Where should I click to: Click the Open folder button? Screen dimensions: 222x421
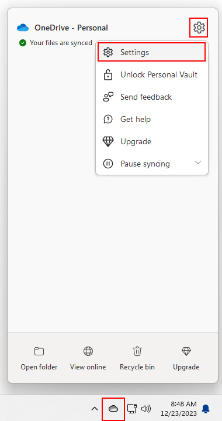tap(39, 359)
